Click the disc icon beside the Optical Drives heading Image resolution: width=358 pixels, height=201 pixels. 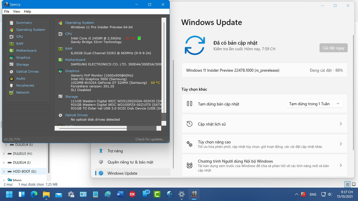click(x=60, y=115)
